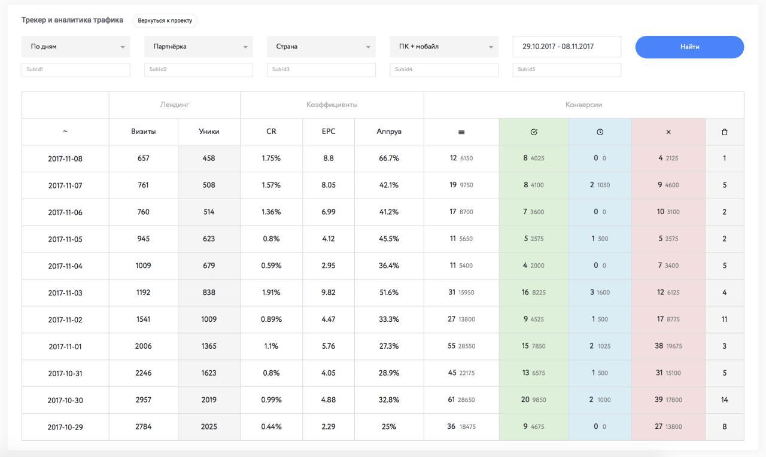The image size is (766, 457).
Task: Click the all-conversions list icon column header
Action: (461, 132)
